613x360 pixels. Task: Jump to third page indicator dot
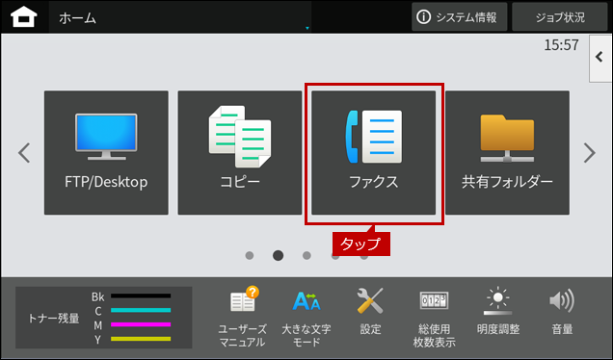(x=306, y=255)
